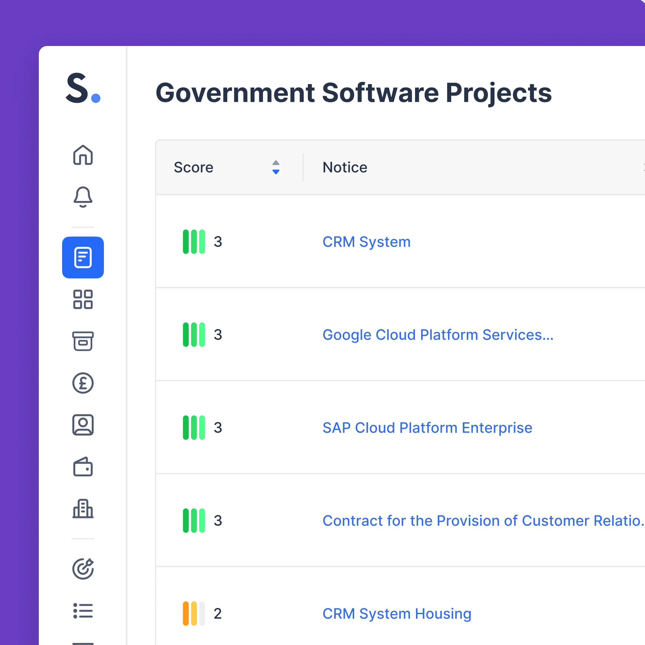Open Contract for the Provision link
Image resolution: width=645 pixels, height=645 pixels.
483,521
